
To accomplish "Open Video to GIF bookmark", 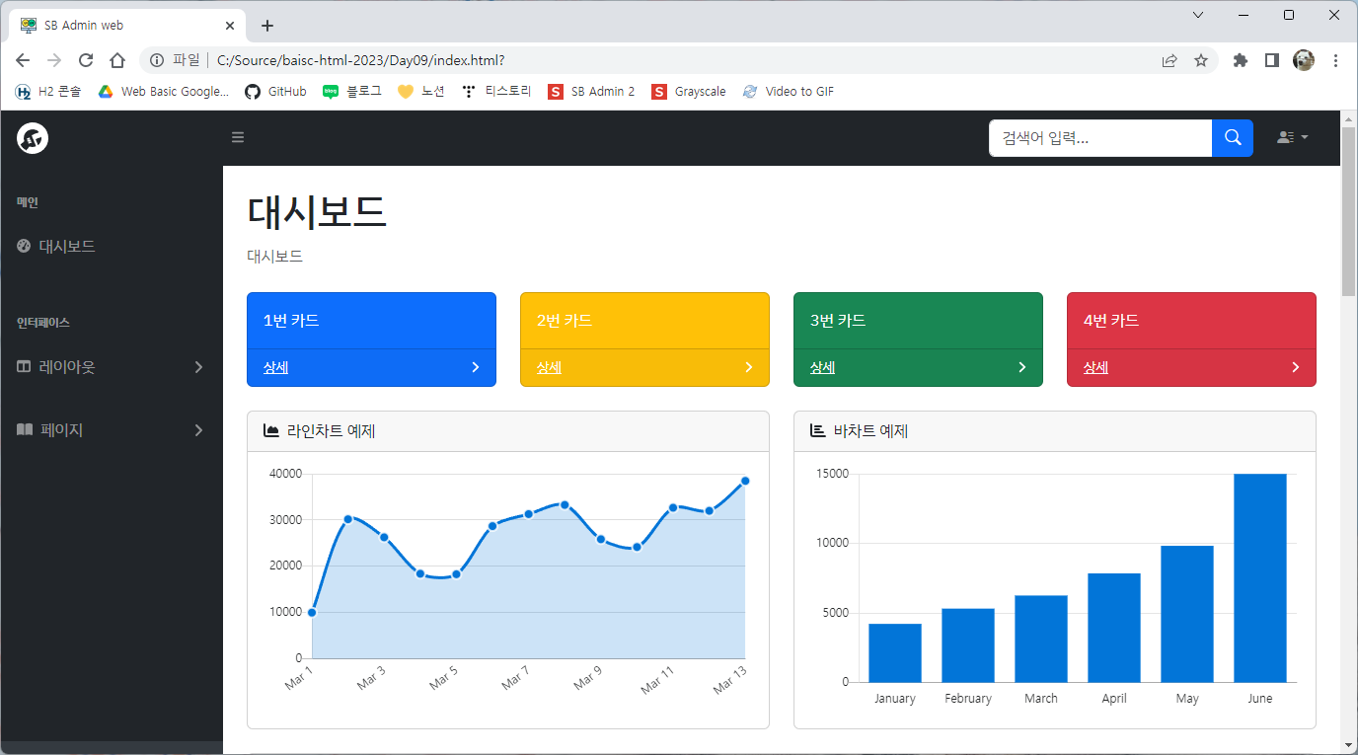I will click(789, 91).
